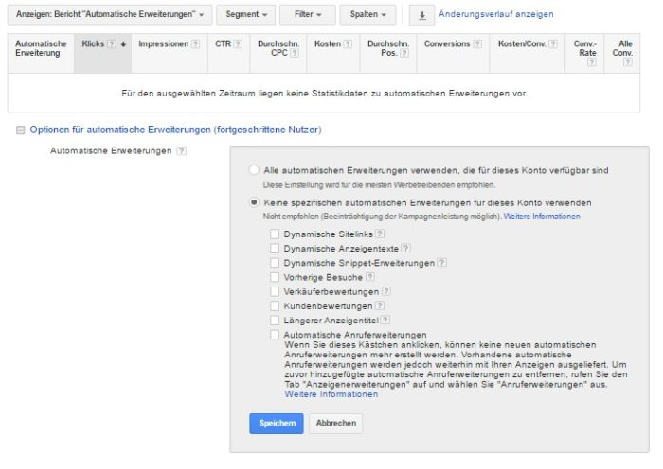
Task: Click help icon next to Kosten
Action: tap(349, 44)
